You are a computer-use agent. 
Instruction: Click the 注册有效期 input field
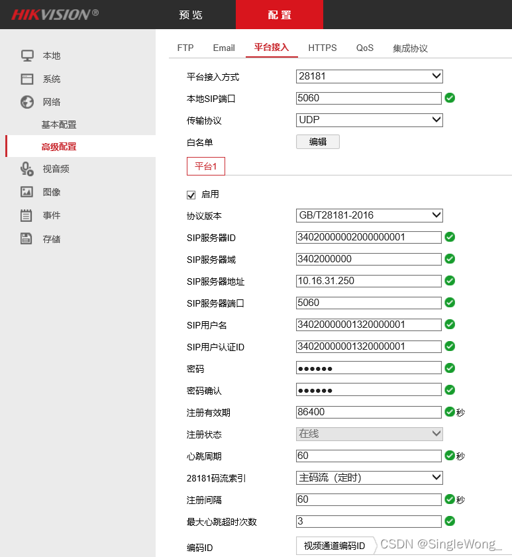pos(368,412)
